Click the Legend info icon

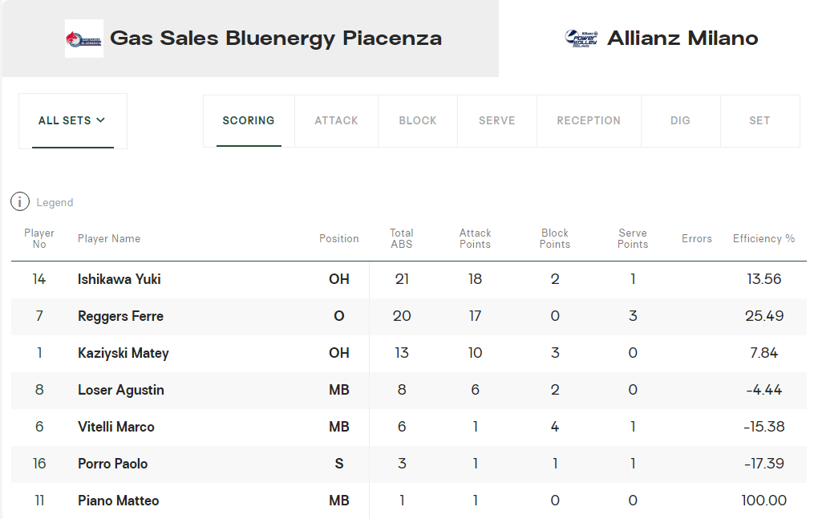coord(20,202)
